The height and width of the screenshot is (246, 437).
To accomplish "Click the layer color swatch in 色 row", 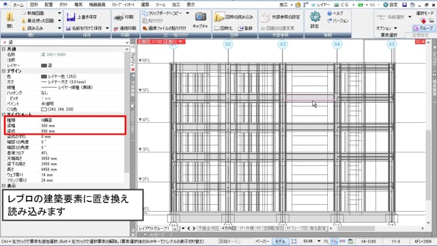I will pyautogui.click(x=44, y=77).
